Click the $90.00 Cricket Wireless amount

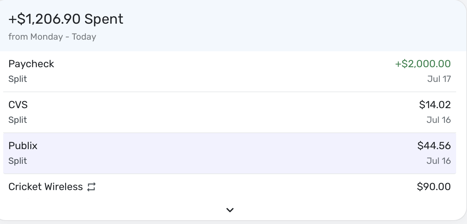434,187
